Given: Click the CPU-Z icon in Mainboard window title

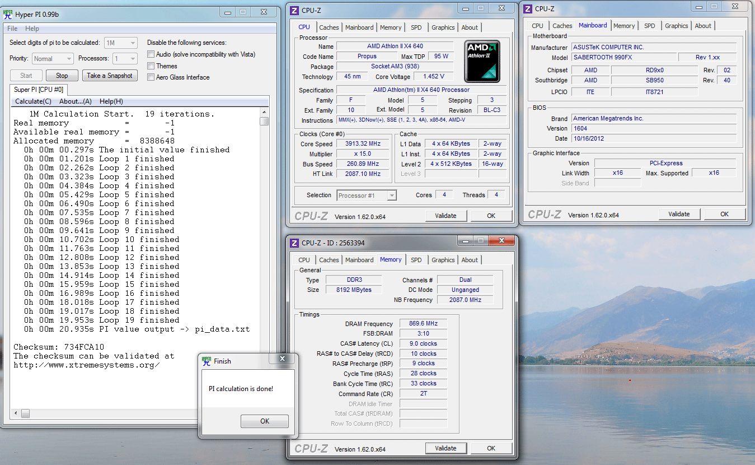Looking at the screenshot, I should pos(527,8).
